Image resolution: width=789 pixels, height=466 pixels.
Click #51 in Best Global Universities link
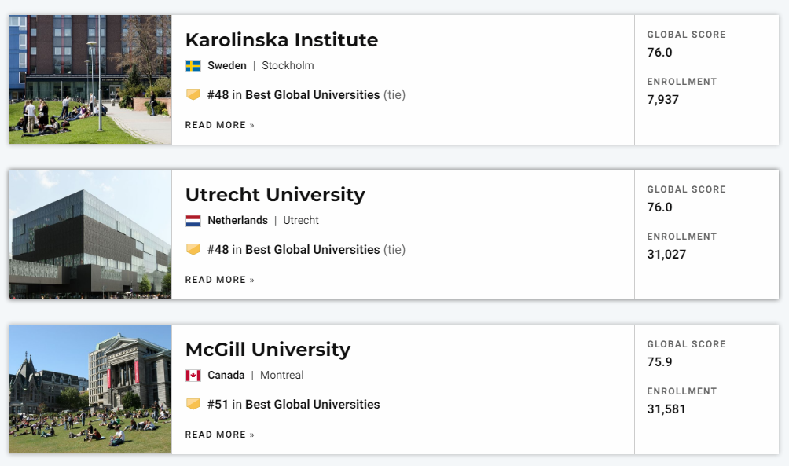click(293, 404)
